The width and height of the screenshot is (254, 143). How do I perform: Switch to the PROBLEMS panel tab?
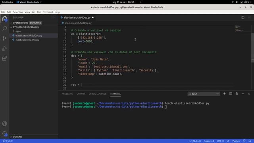click(x=67, y=94)
